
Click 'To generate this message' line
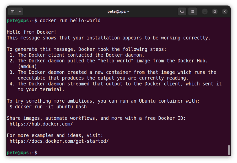click(86, 49)
